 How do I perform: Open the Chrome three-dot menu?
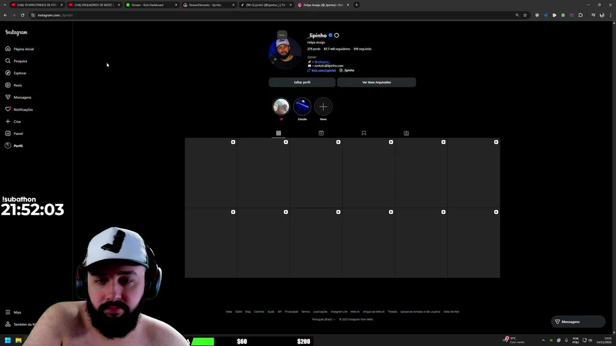610,15
